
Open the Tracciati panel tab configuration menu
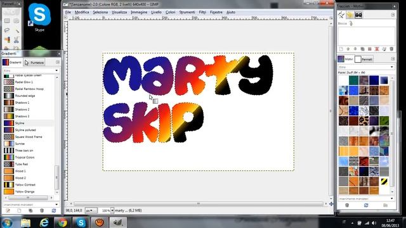coord(393,15)
